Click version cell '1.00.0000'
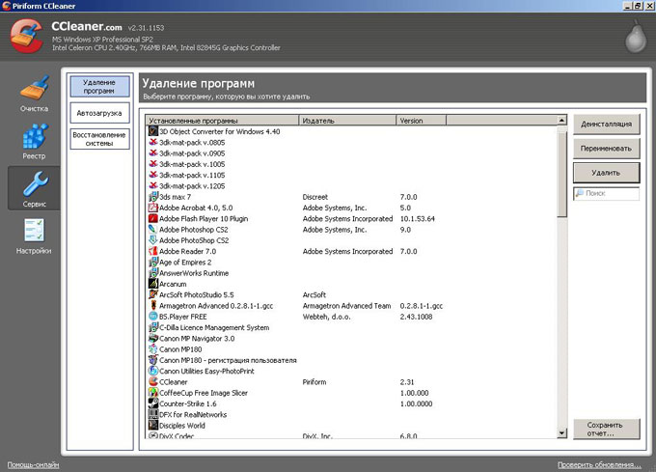The height and width of the screenshot is (472, 656). [416, 403]
